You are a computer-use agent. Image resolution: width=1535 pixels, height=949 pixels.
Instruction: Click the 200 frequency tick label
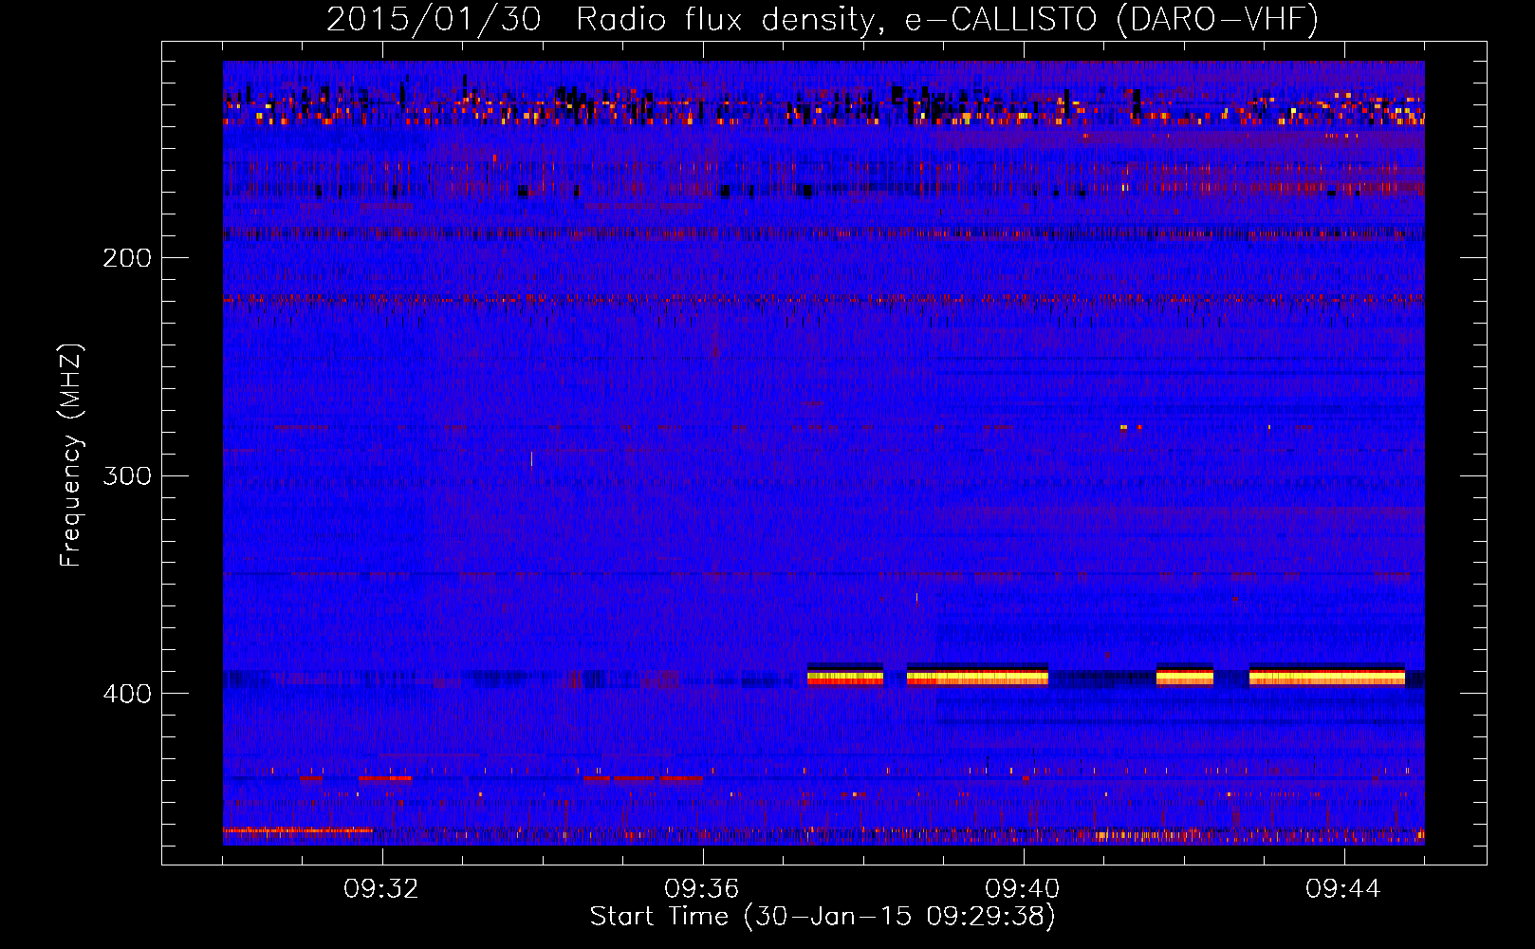(x=127, y=258)
